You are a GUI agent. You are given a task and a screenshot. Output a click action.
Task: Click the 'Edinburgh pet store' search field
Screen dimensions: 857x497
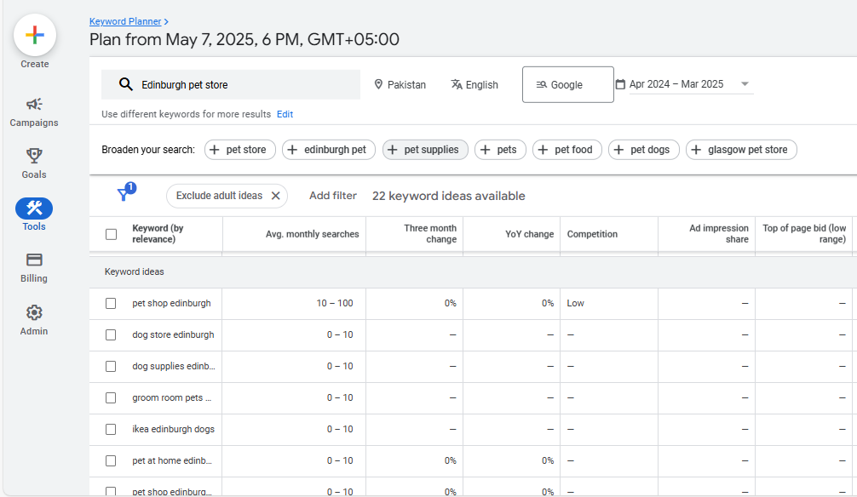(231, 84)
